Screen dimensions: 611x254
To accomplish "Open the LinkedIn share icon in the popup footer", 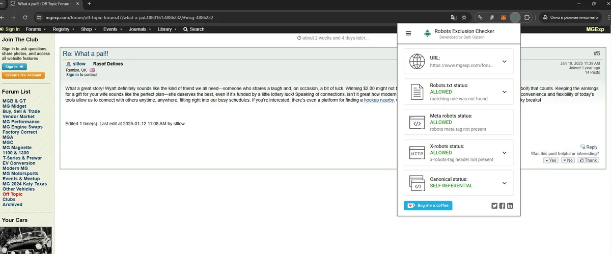I will (x=510, y=206).
